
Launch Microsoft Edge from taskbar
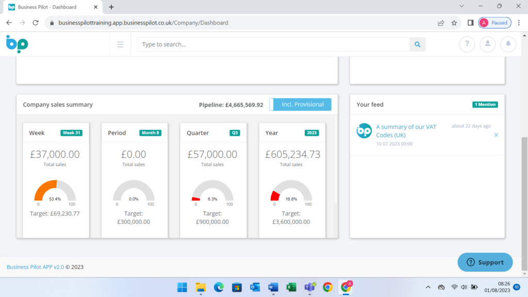tap(219, 287)
